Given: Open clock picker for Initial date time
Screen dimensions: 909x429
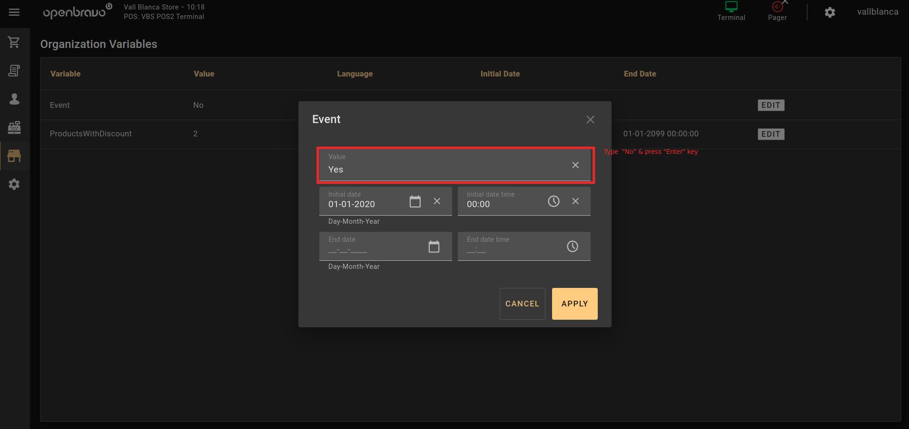Looking at the screenshot, I should click(x=553, y=201).
